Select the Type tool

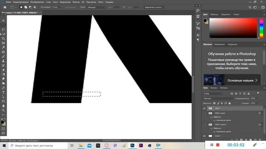tap(3, 92)
